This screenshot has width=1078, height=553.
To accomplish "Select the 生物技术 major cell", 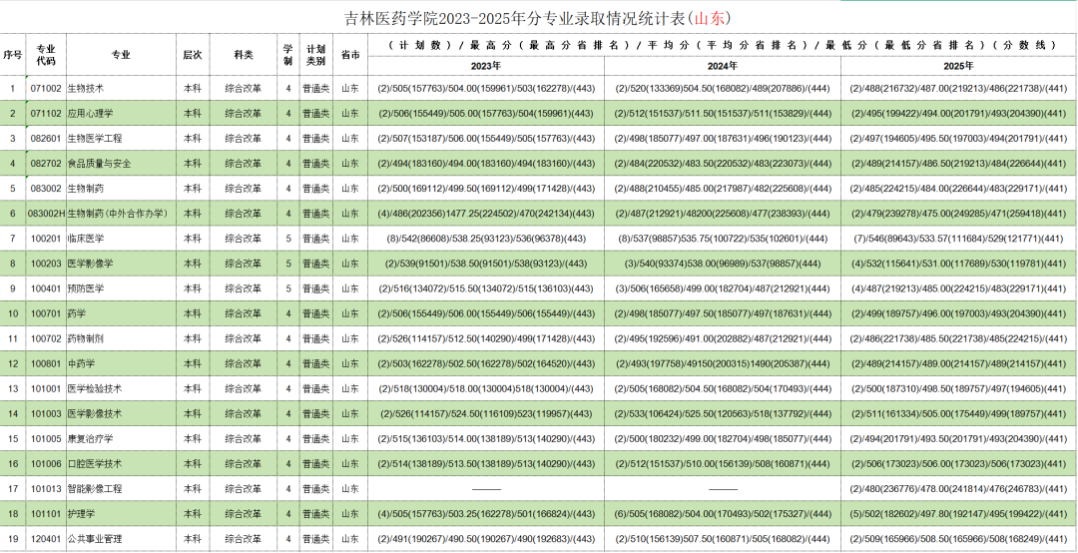I will point(121,89).
